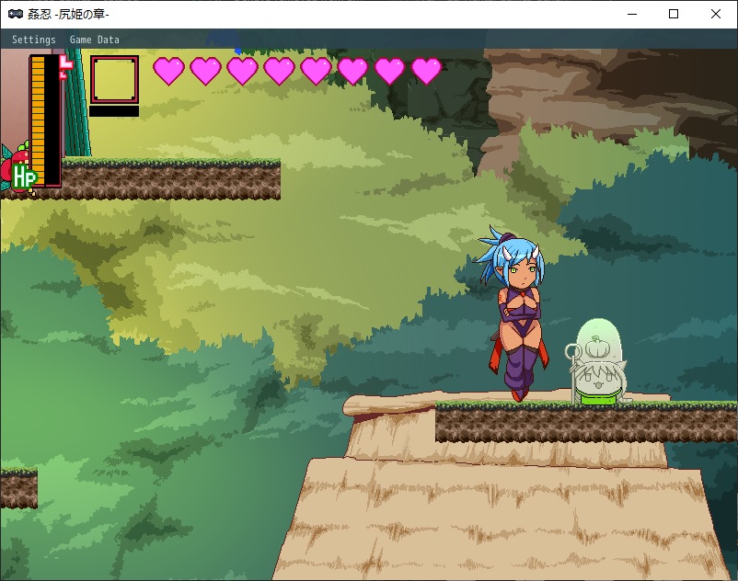Image resolution: width=738 pixels, height=581 pixels.
Task: Maximize the game window
Action: click(674, 14)
